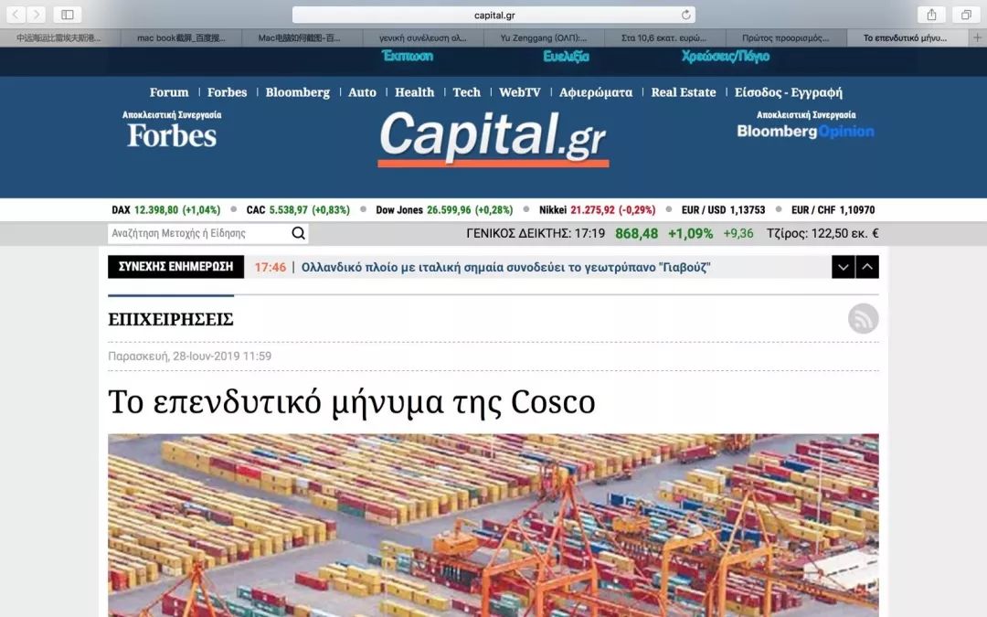Click the ΕΠΙΧΕΙΡΗΣΕΙΣ section heading
The width and height of the screenshot is (987, 617).
point(171,319)
